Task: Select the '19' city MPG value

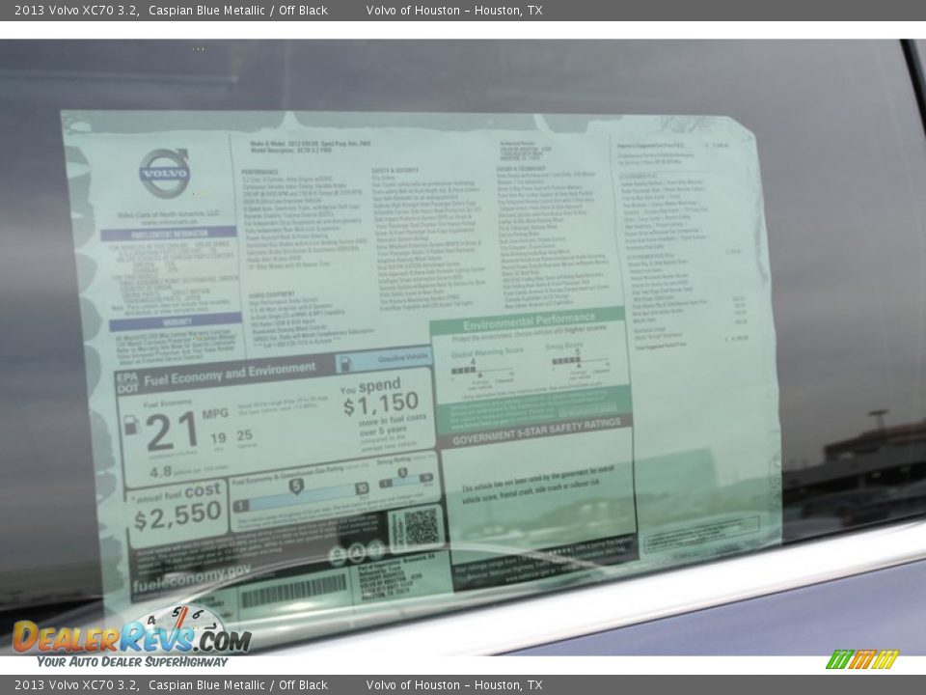Action: (218, 438)
